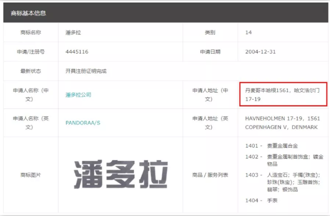Click the category value 14
The height and width of the screenshot is (216, 330).
(248, 32)
